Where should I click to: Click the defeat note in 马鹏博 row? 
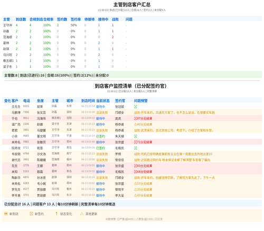coord(174,113)
